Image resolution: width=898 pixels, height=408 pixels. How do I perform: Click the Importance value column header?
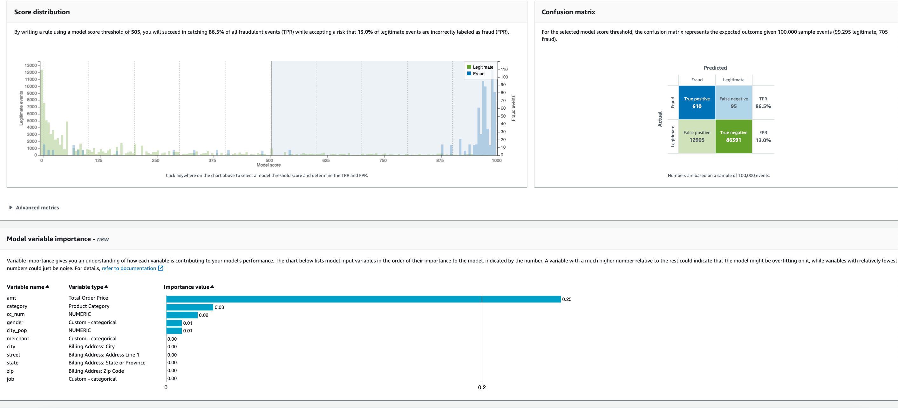(186, 287)
